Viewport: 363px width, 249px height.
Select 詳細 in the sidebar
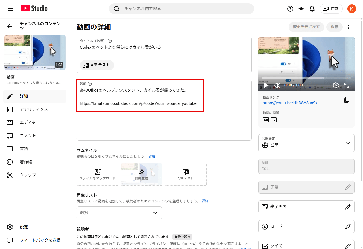(x=35, y=96)
